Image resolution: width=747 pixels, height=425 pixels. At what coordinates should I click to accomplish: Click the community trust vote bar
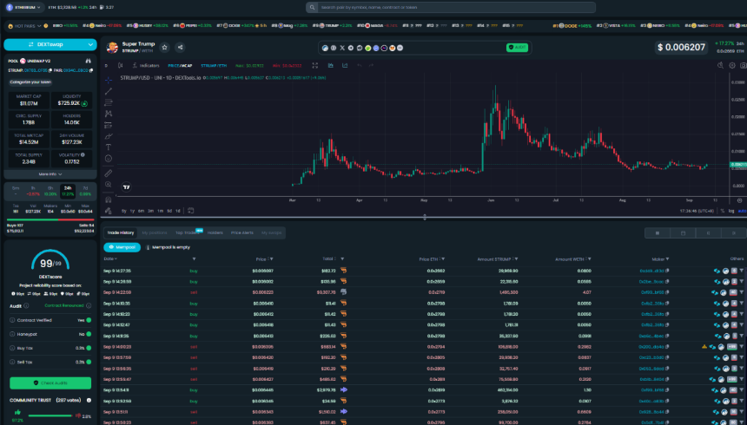point(50,415)
